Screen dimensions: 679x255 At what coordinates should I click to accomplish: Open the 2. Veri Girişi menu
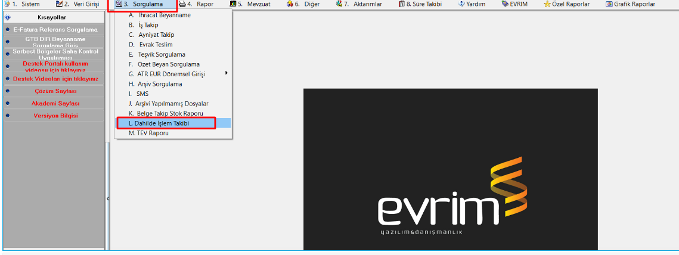click(77, 4)
